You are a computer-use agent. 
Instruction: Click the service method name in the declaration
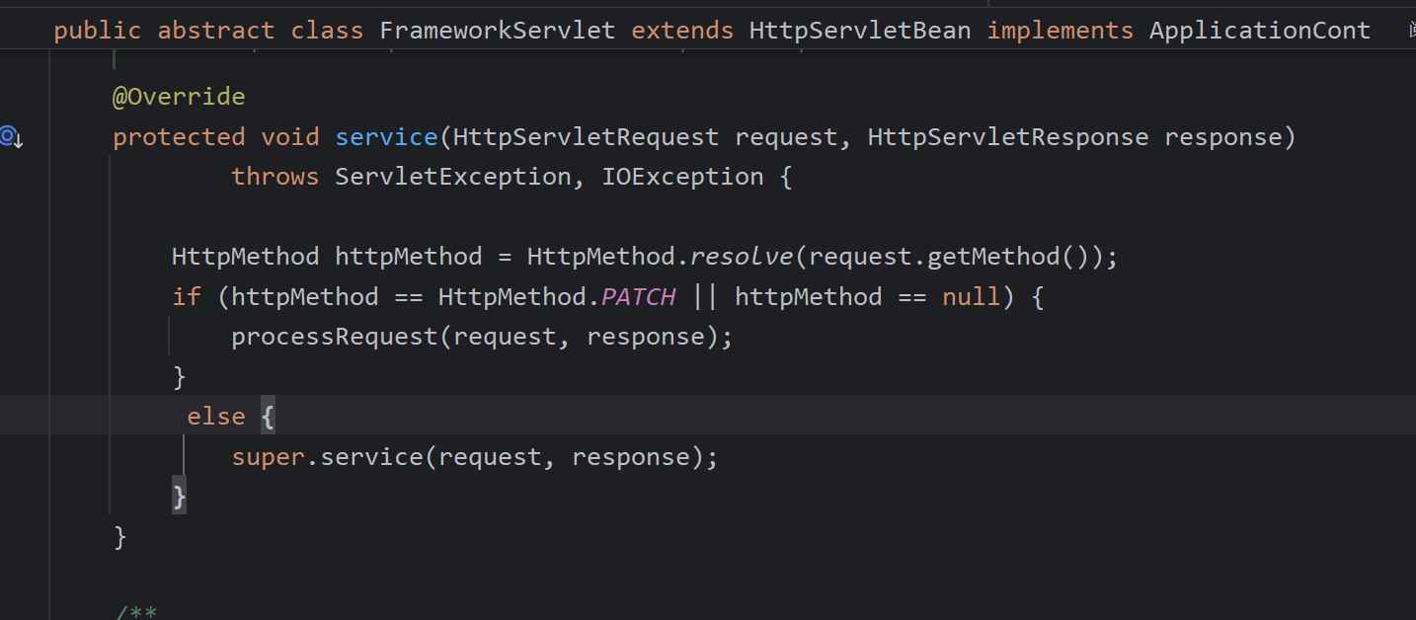[x=386, y=136]
